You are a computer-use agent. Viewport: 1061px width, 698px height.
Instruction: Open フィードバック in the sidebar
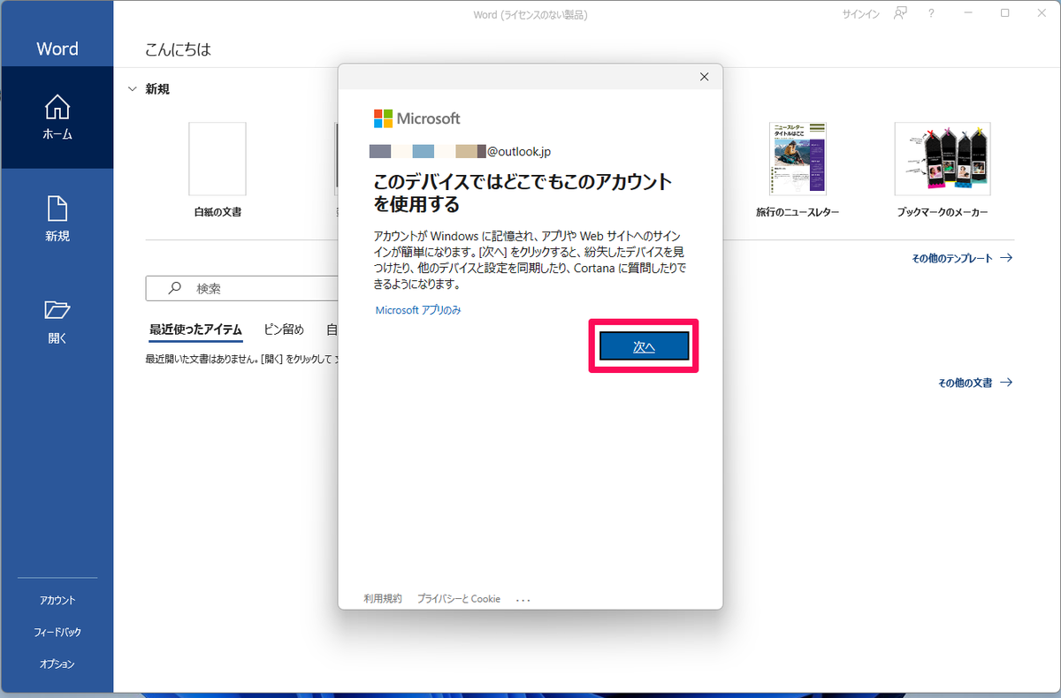point(57,632)
